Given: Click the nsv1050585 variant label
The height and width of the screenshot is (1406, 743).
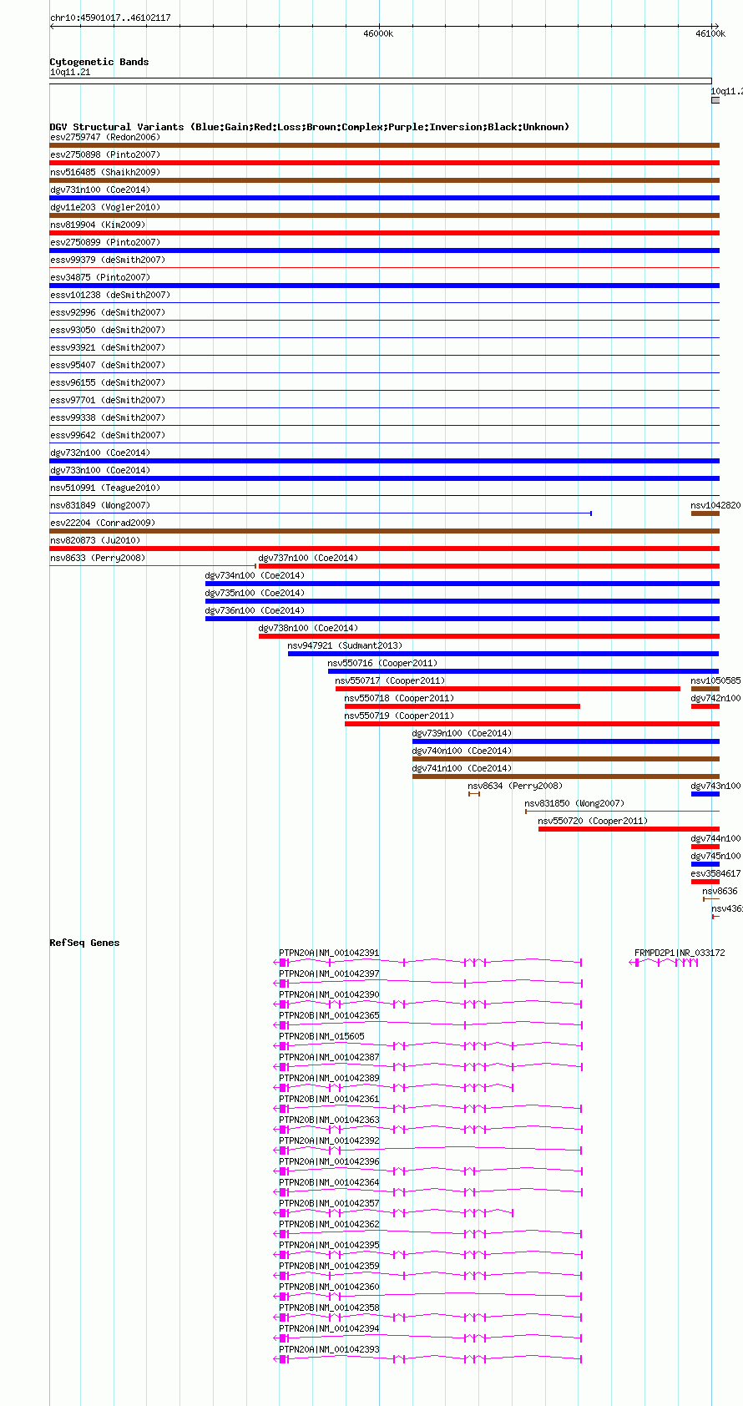Looking at the screenshot, I should (x=715, y=680).
